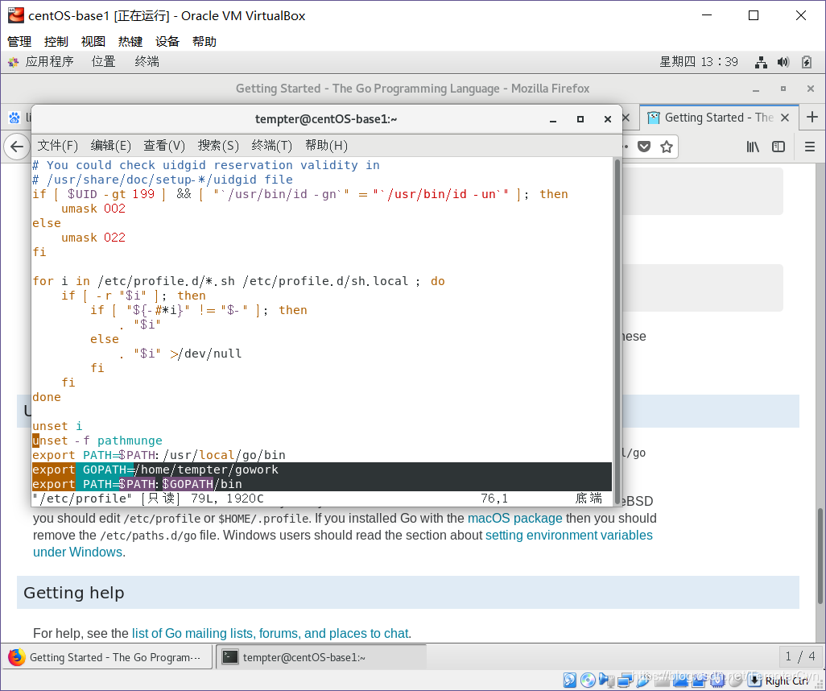This screenshot has height=691, width=826.
Task: Follow the macOS package link
Action: pos(514,518)
